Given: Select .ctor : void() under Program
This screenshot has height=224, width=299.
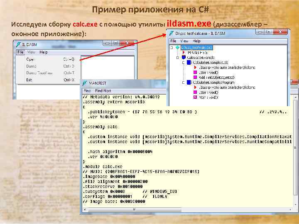Looking at the screenshot, I should coord(208,93).
